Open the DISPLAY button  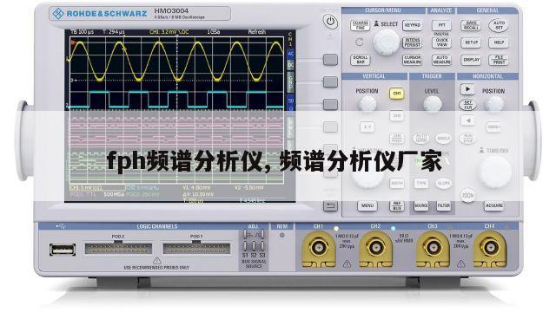pos(471,60)
